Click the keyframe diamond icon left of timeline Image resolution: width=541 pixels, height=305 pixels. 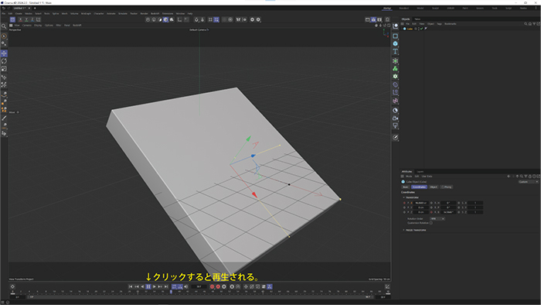pos(12,286)
